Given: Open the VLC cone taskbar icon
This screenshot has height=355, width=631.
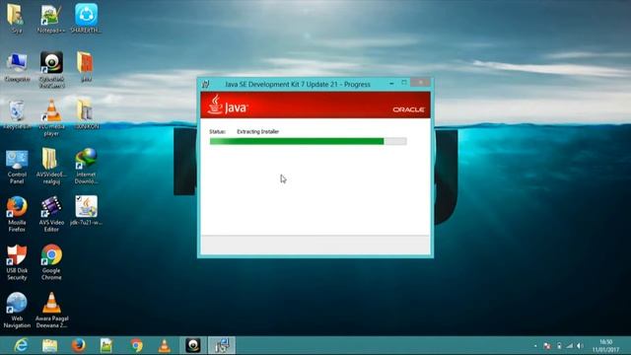Looking at the screenshot, I should pos(165,345).
